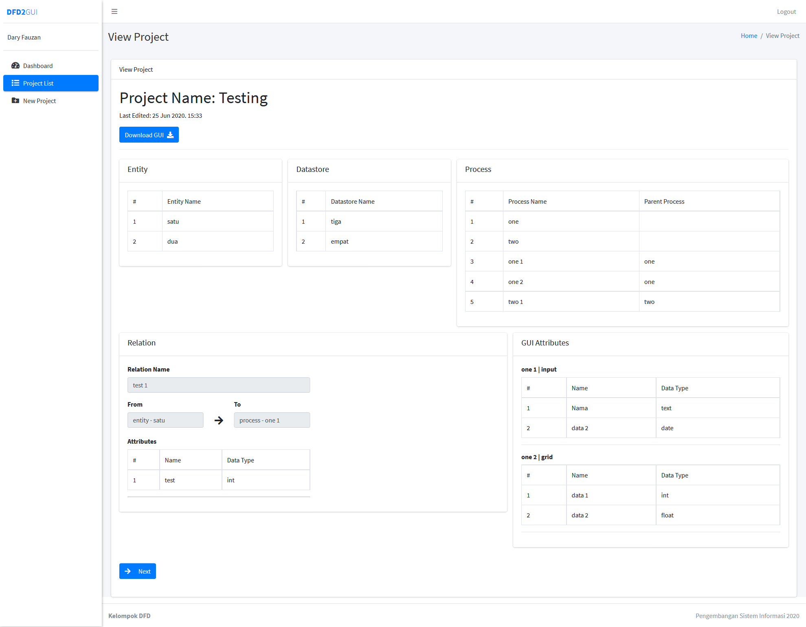Screen dimensions: 806x627
Task: Select Project List in the sidebar
Action: coord(38,83)
